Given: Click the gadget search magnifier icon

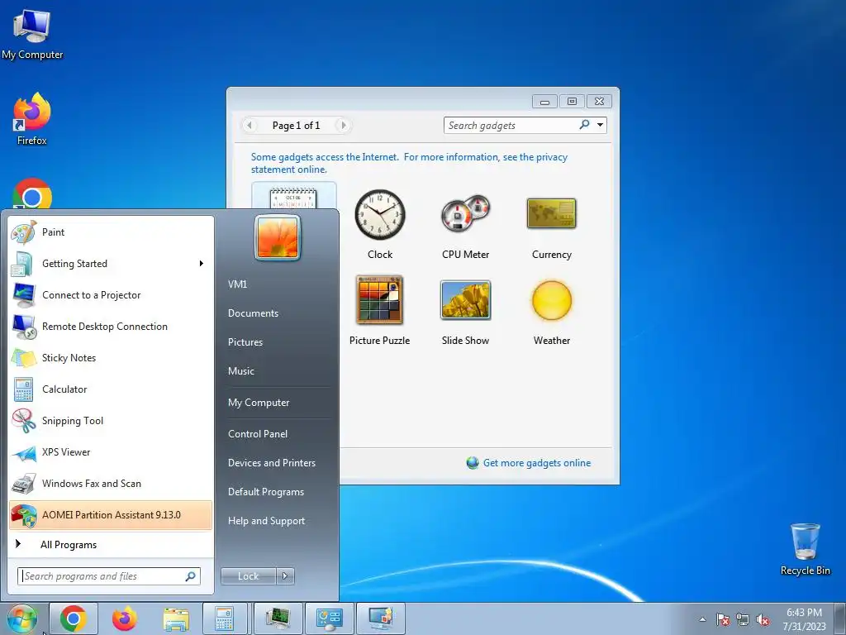Looking at the screenshot, I should pos(584,125).
